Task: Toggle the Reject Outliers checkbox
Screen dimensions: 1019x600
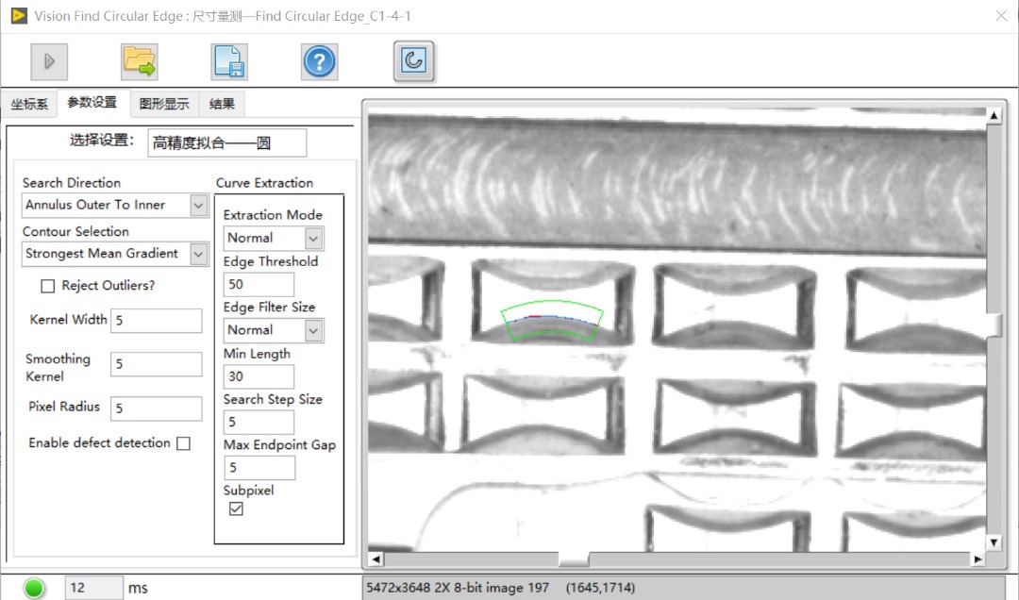Action: coord(47,286)
